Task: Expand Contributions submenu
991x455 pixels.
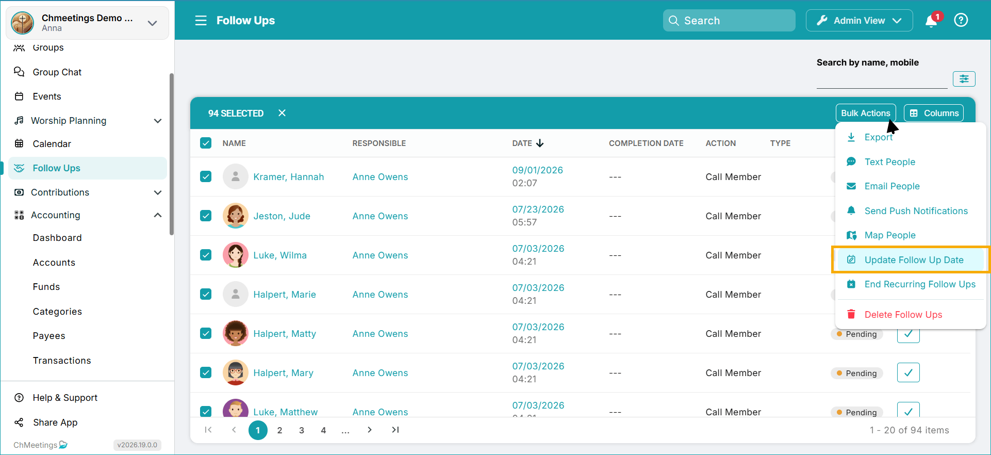Action: pyautogui.click(x=158, y=192)
